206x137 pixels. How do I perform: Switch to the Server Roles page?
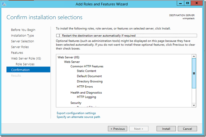click(20, 47)
